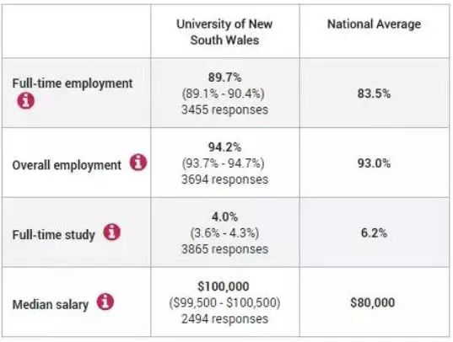
Task: Click the 2494 responses text
Action: click(224, 319)
